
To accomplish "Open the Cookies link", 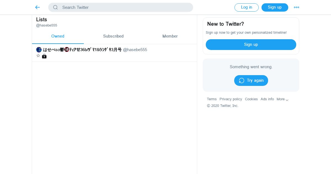I will (x=251, y=99).
